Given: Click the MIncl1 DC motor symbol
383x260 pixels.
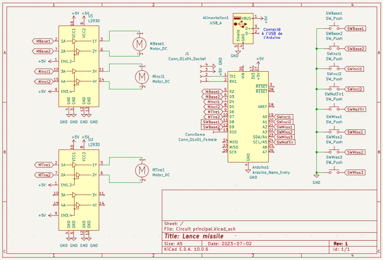Looking at the screenshot, I should point(142,77).
